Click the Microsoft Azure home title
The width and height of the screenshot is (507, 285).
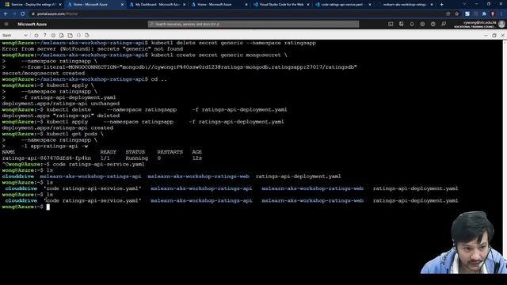coord(32,25)
